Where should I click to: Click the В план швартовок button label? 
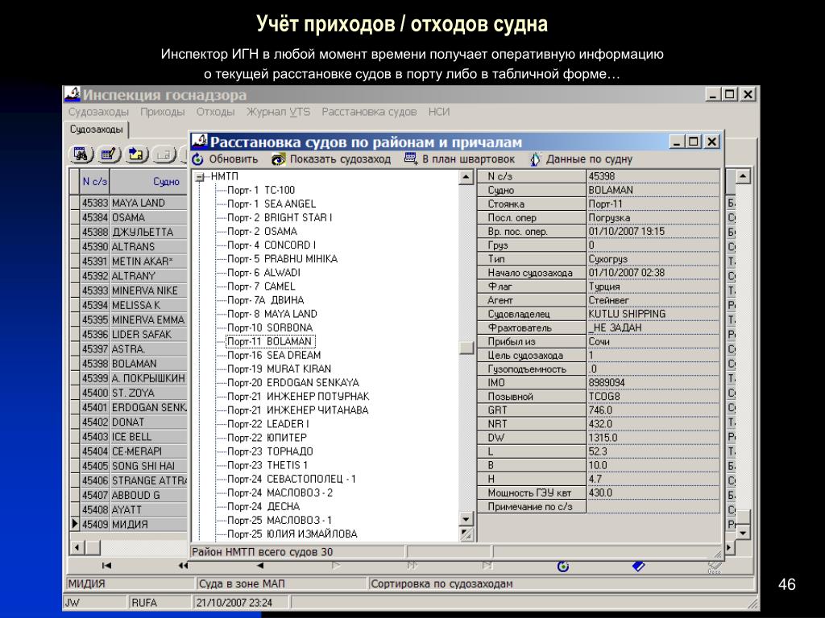tap(468, 159)
